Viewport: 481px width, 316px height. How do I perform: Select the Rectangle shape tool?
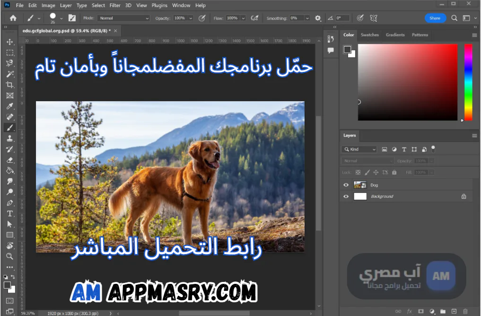click(10, 235)
